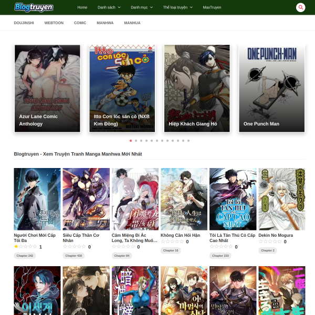Click the Blogtruyen logo

point(34,7)
